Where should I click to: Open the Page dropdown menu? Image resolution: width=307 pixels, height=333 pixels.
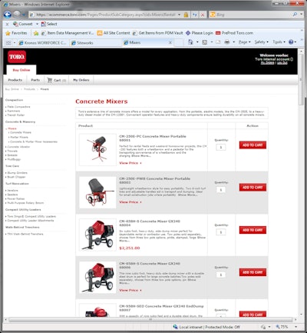(244, 42)
